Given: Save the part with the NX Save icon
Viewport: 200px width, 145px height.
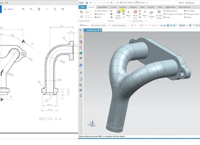Looking at the screenshot, I should (87, 3).
